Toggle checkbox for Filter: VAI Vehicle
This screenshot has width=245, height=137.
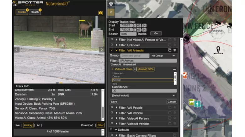point(112,113)
